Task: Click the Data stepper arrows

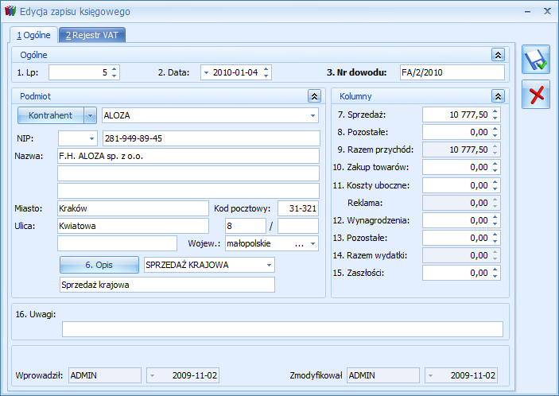Action: coord(266,72)
